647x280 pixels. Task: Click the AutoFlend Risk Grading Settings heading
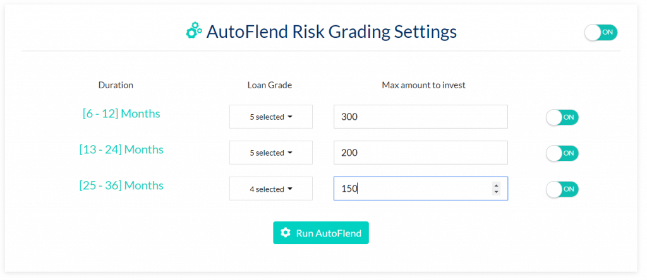(x=331, y=31)
